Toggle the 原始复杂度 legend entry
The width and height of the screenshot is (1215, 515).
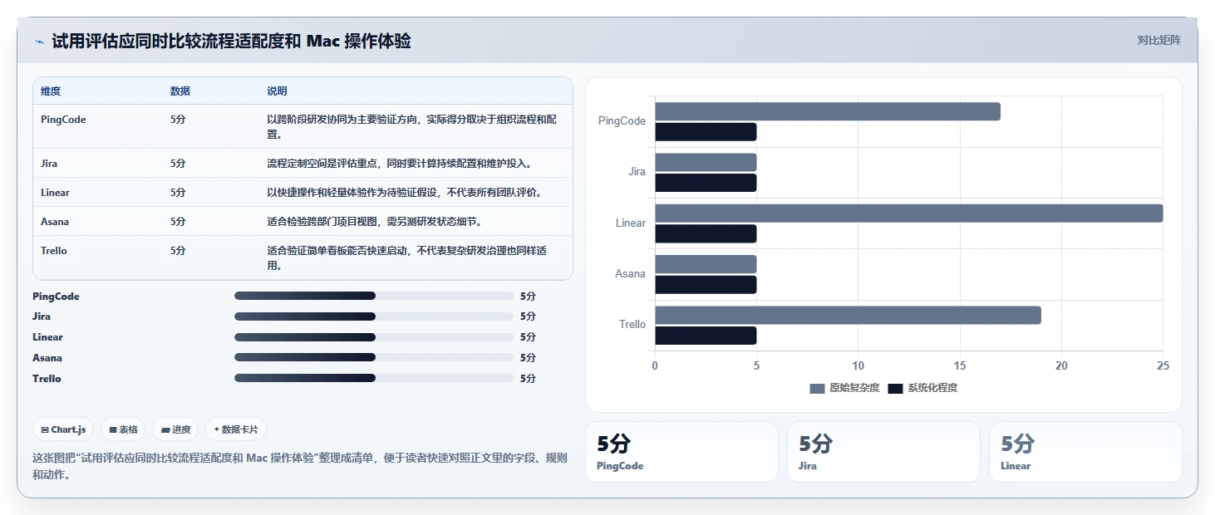pos(844,388)
